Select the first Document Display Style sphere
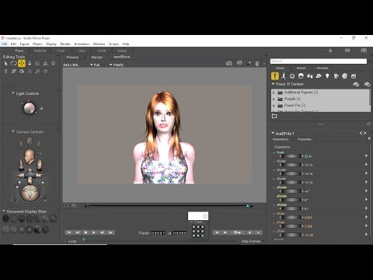The height and width of the screenshot is (280, 373). (5, 219)
